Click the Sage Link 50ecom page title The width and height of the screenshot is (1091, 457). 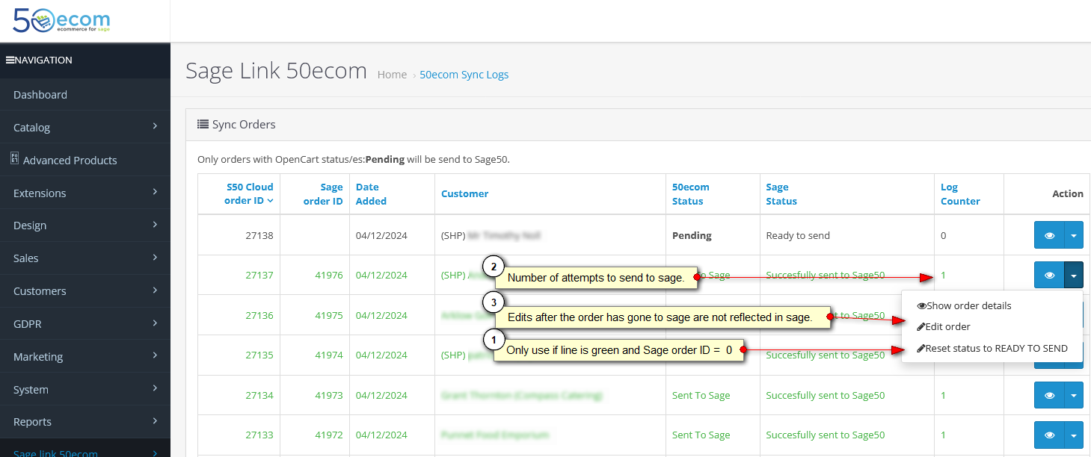(x=277, y=71)
